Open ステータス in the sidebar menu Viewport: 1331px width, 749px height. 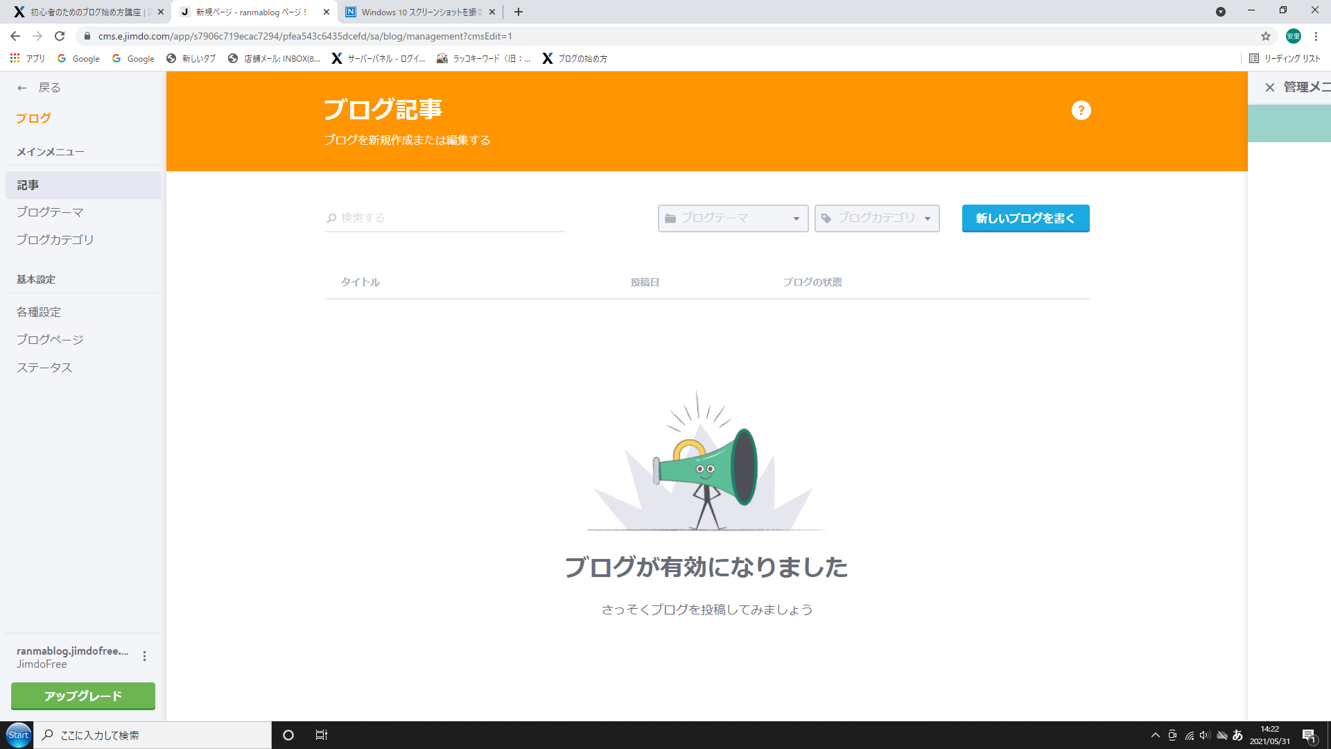44,368
